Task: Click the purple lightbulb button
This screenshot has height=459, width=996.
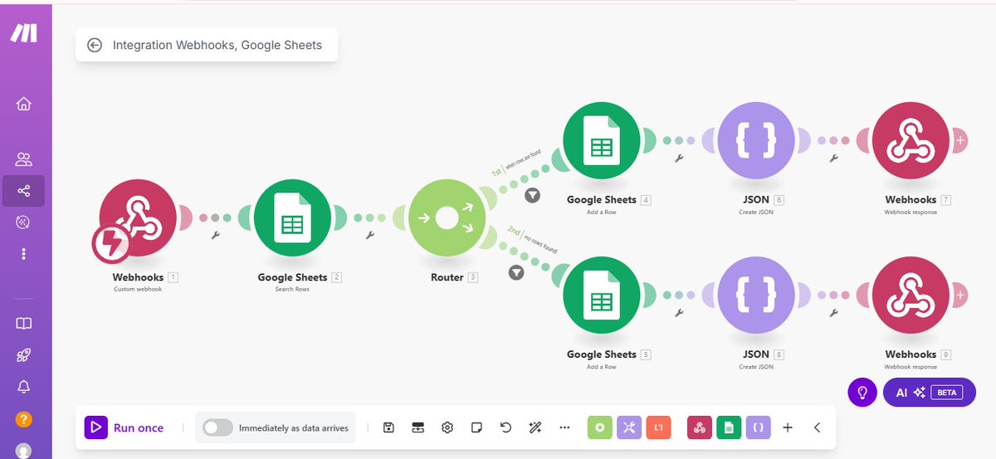Action: coord(862,392)
